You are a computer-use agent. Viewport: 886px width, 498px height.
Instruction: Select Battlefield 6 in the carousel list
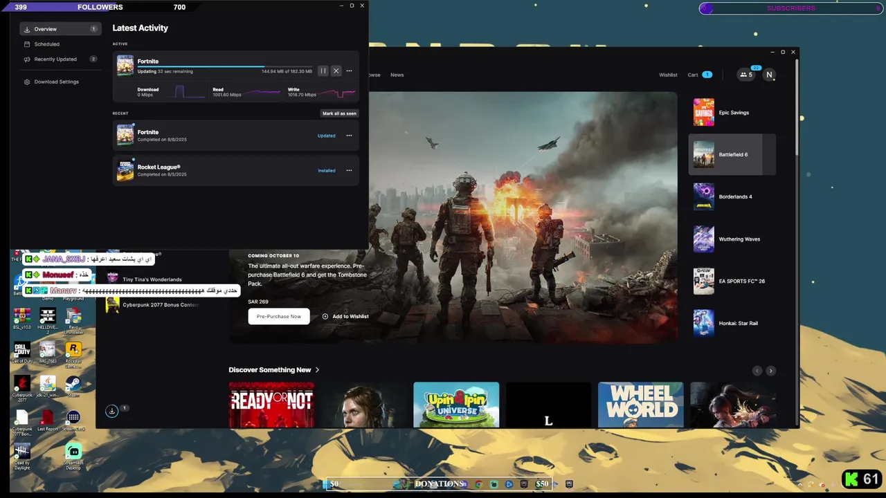tap(732, 155)
